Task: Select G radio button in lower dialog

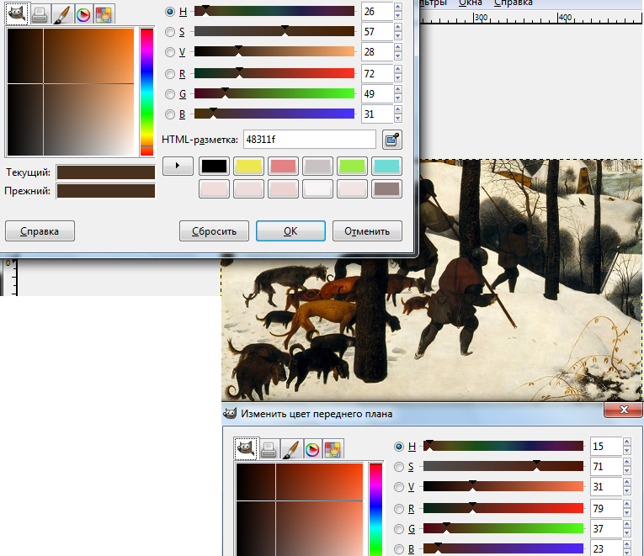Action: pyautogui.click(x=399, y=529)
